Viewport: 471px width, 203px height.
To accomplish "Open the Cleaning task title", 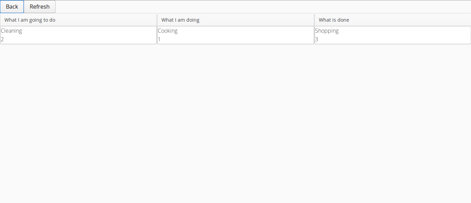I will 11,31.
